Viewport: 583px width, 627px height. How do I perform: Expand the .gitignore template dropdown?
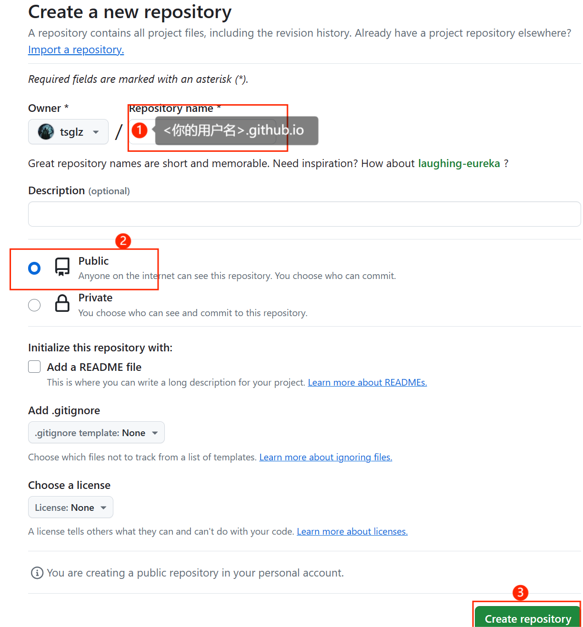96,433
